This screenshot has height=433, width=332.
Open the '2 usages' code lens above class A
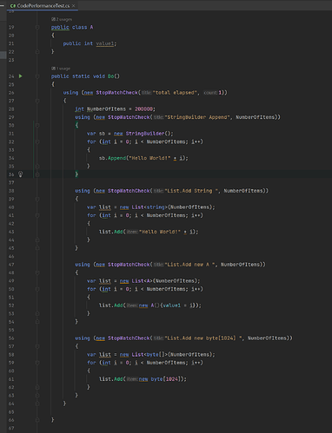[62, 19]
